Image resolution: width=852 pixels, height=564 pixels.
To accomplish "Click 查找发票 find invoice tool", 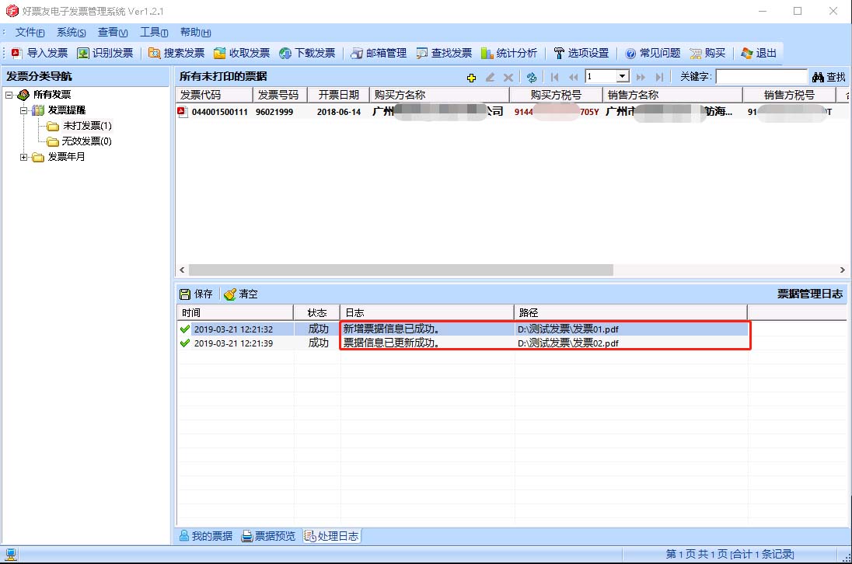I will pyautogui.click(x=444, y=53).
